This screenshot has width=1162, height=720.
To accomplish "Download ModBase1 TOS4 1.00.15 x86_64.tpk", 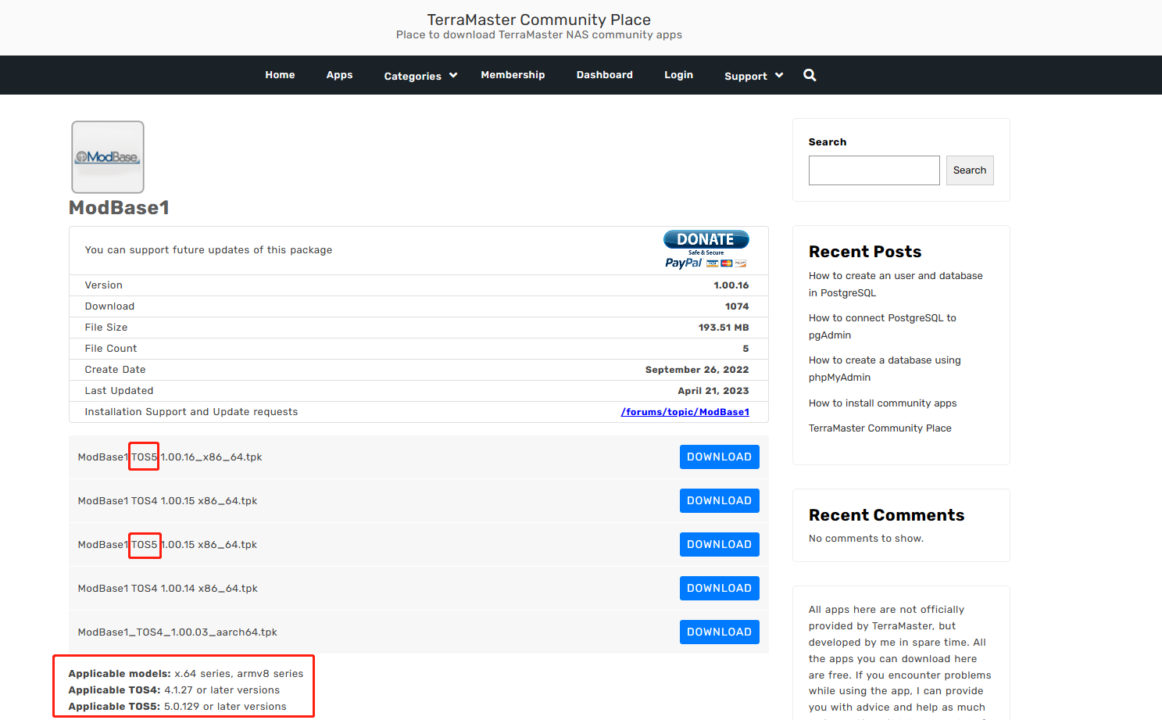I will tap(720, 501).
